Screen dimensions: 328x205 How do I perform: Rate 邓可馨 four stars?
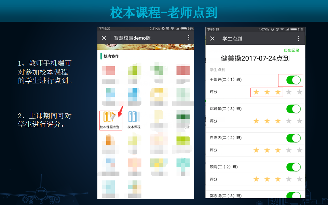coord(289,121)
